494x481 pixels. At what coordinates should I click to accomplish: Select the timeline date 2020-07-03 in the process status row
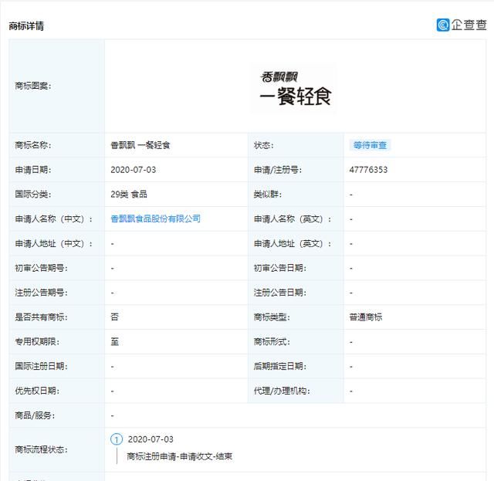coord(151,439)
